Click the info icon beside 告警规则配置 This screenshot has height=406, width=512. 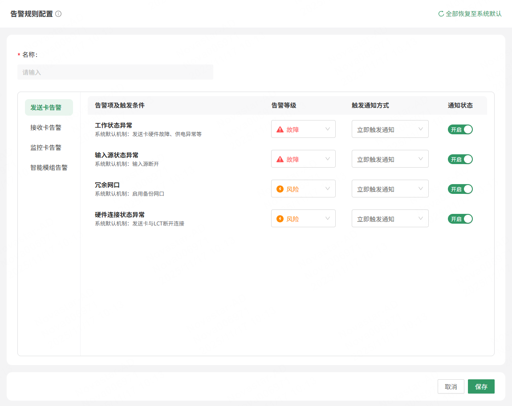click(x=58, y=14)
